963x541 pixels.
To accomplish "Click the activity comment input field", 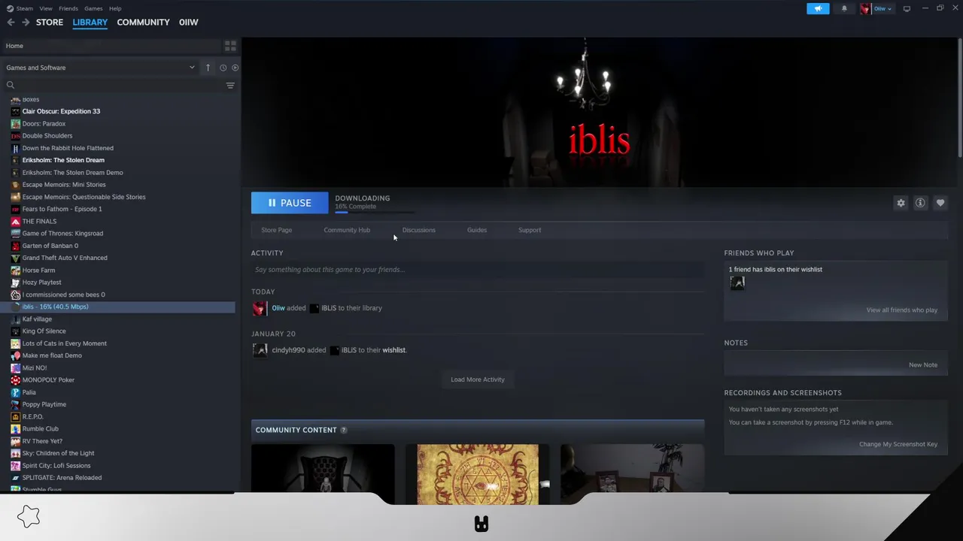I will pyautogui.click(x=478, y=270).
